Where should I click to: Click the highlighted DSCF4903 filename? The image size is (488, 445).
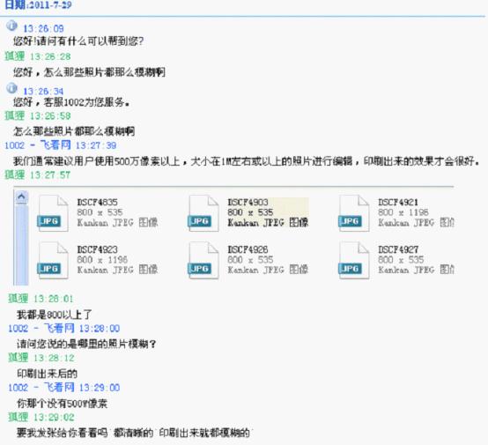[x=248, y=202]
